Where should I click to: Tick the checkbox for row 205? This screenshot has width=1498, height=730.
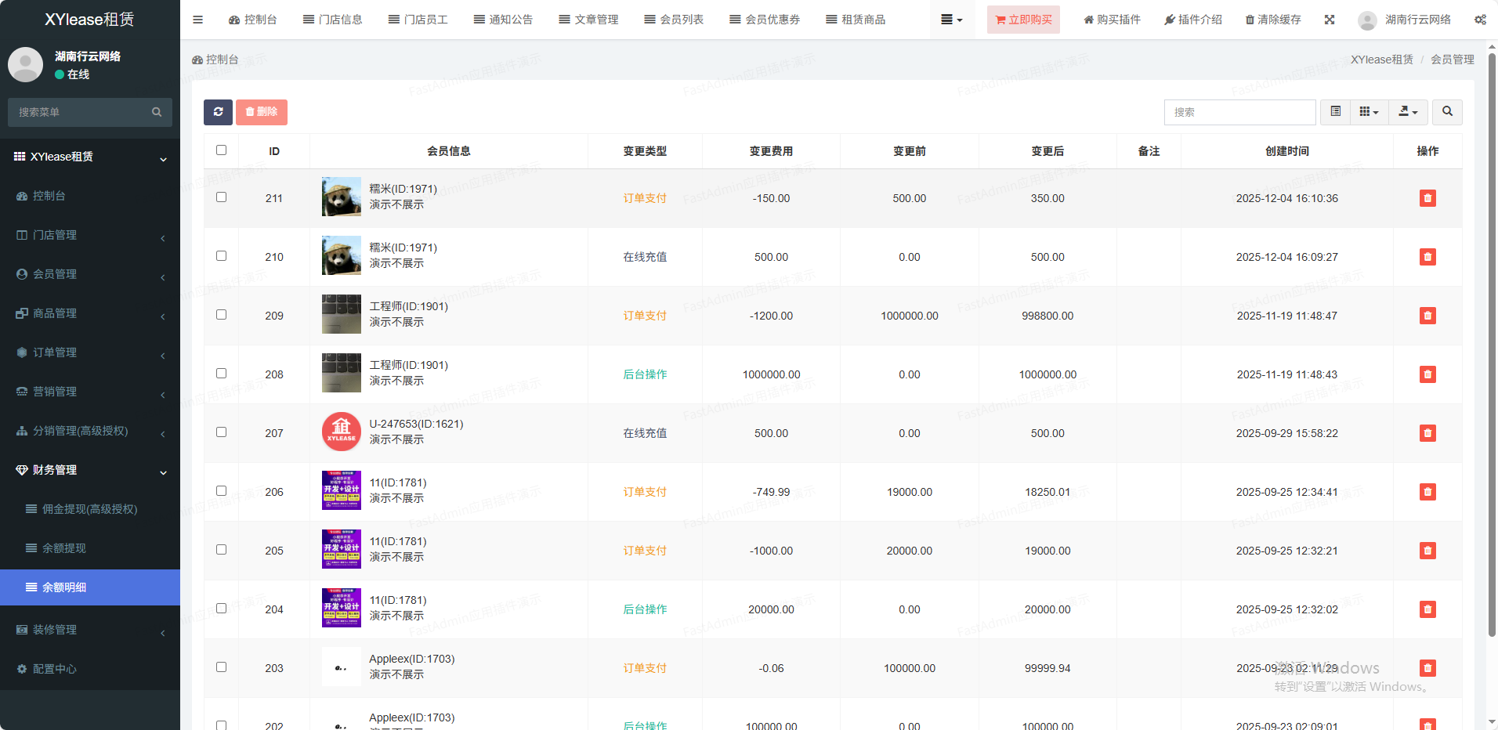(x=221, y=550)
